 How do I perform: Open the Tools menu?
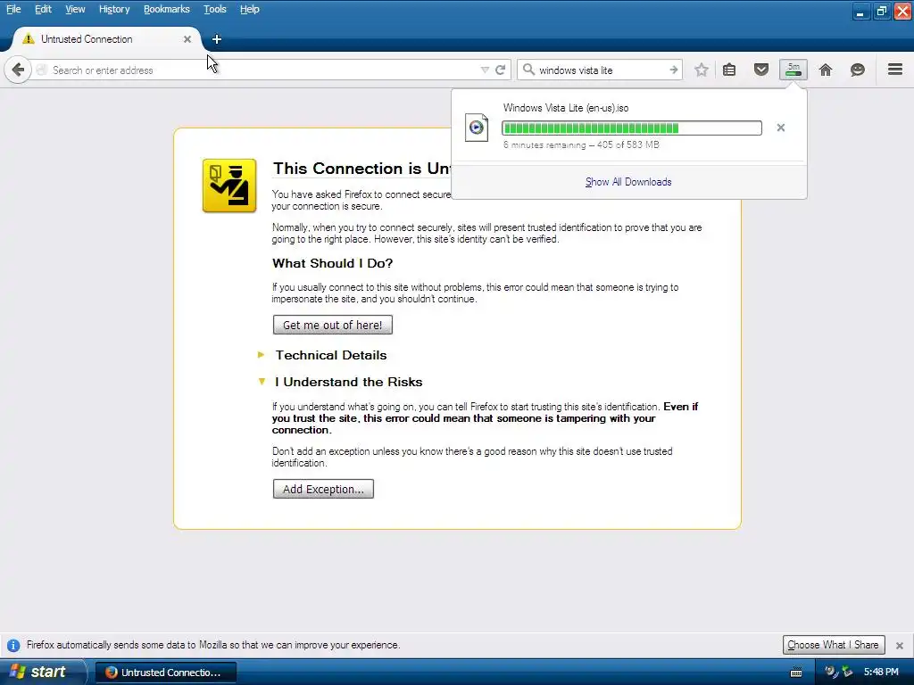215,9
